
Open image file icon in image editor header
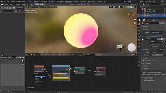coord(23,57)
